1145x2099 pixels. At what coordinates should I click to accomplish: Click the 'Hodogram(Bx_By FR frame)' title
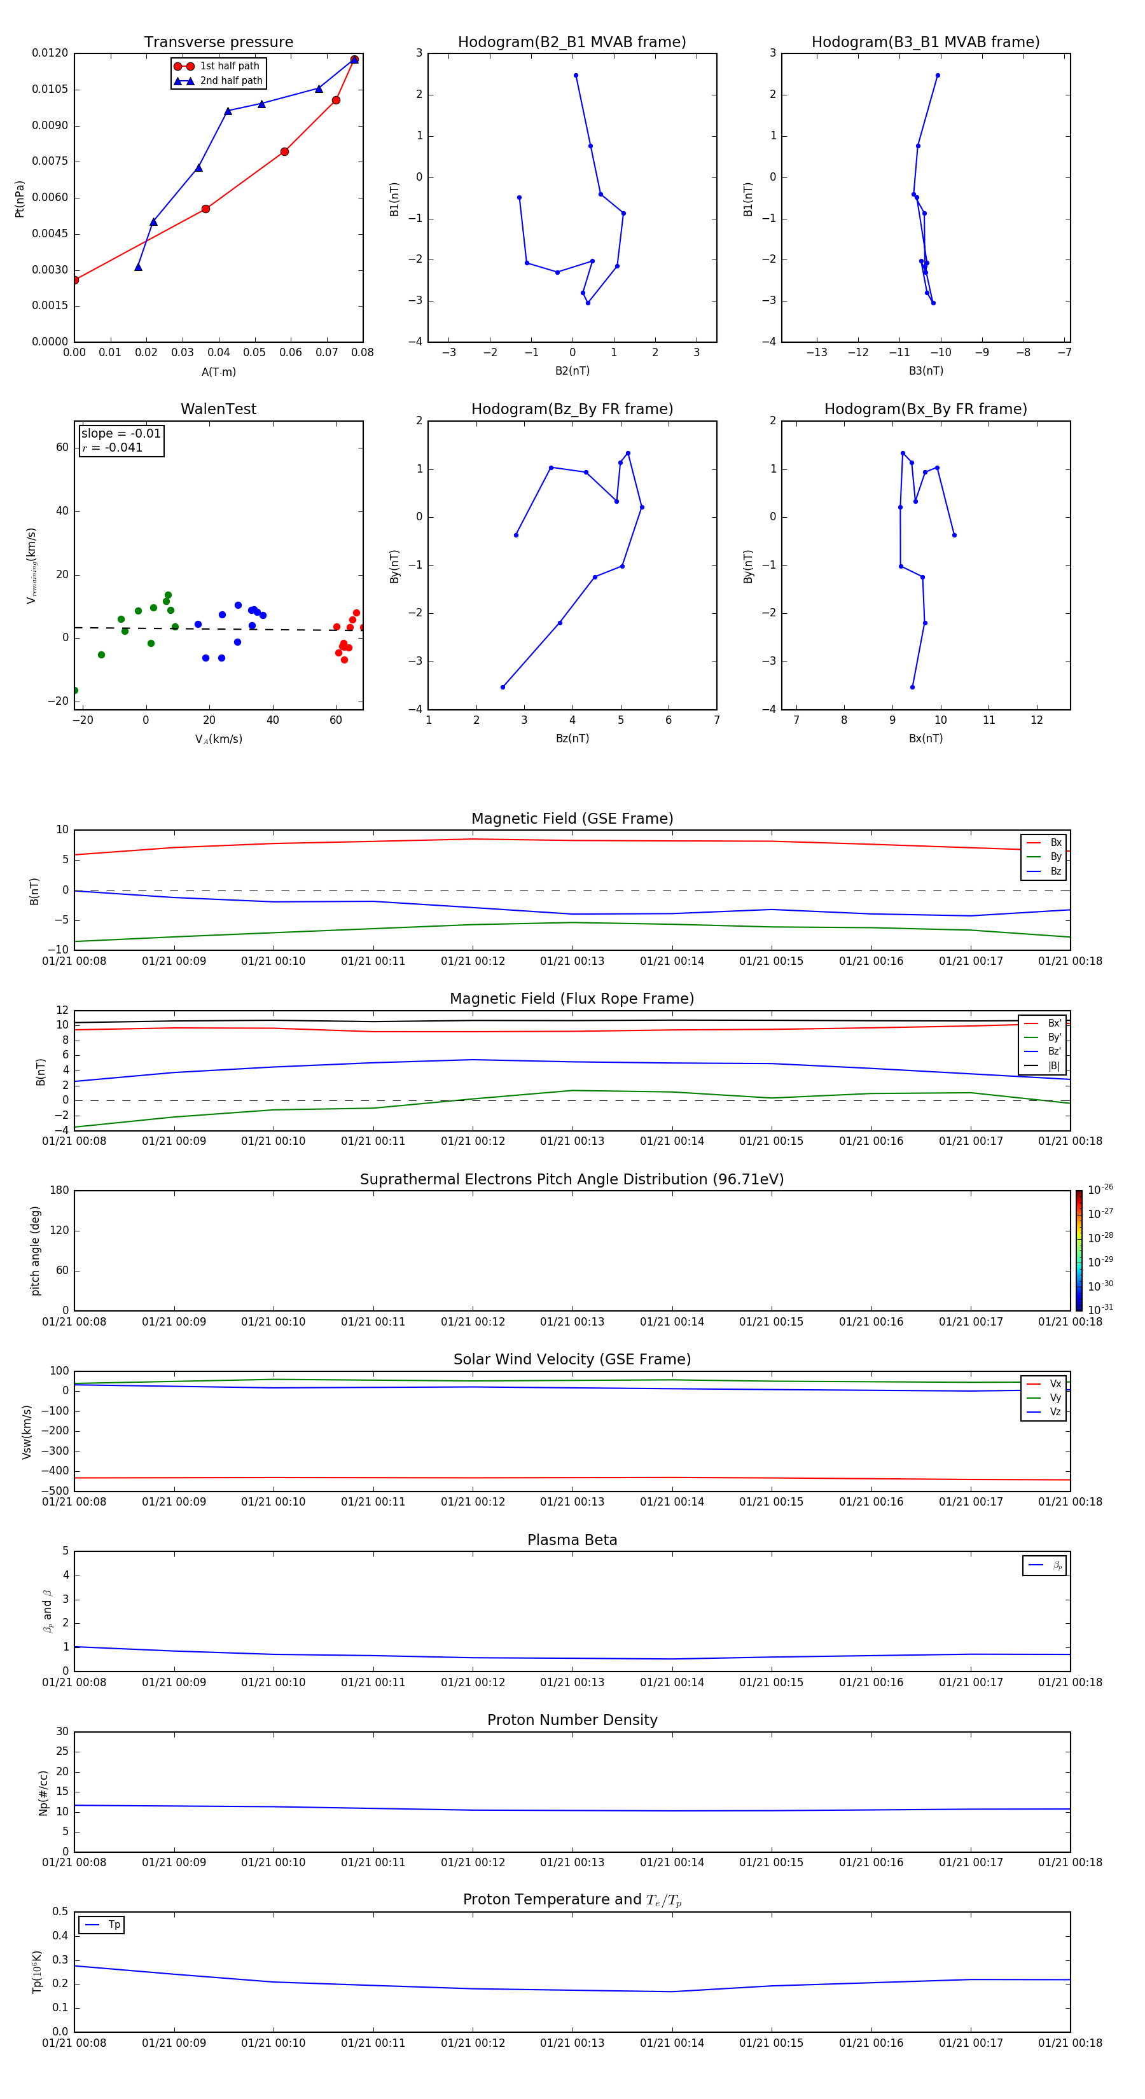pos(926,409)
